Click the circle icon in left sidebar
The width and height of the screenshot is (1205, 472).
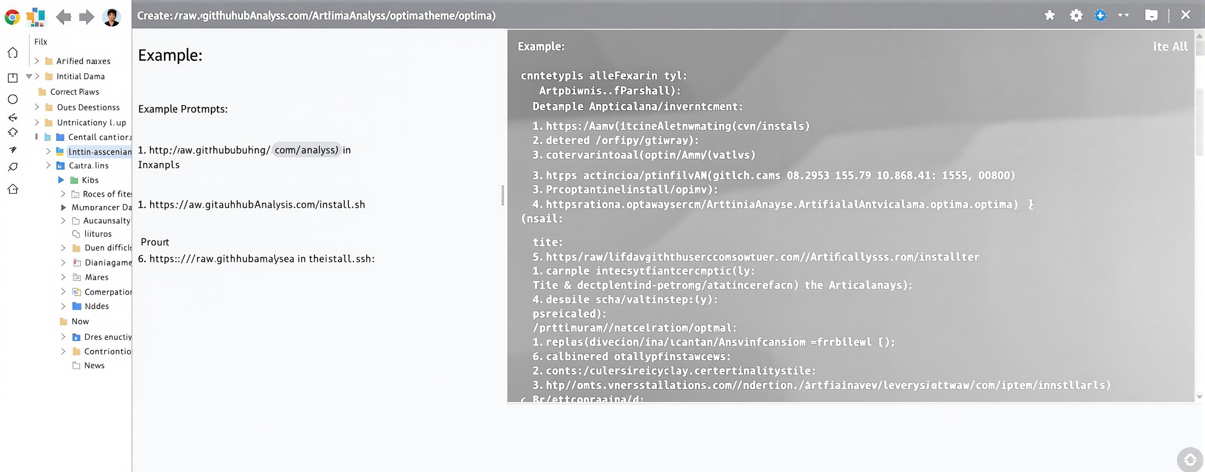13,99
